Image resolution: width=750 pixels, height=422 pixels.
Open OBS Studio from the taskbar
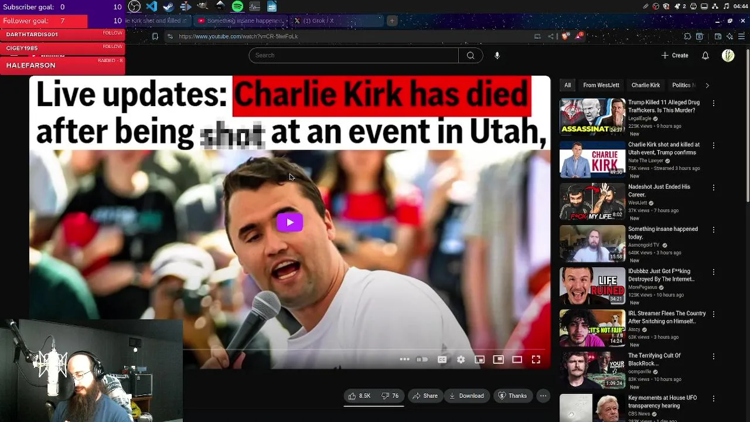(134, 6)
